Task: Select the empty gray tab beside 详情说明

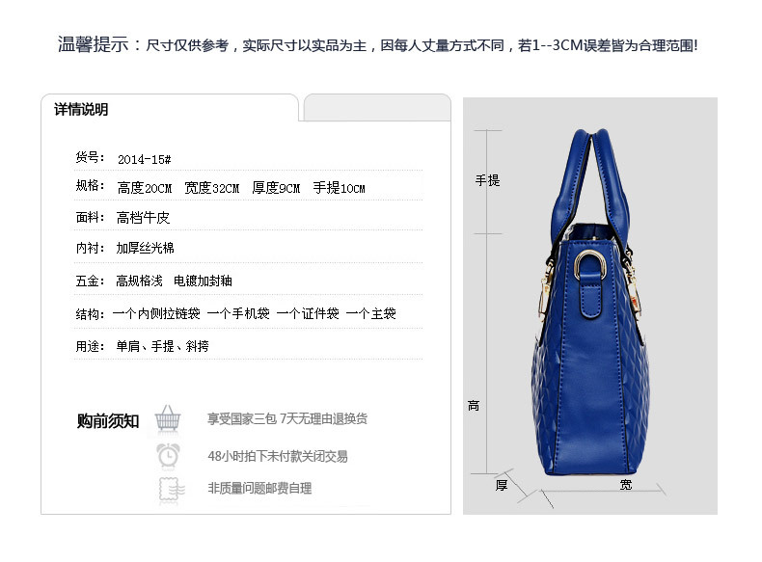Action: pos(377,107)
